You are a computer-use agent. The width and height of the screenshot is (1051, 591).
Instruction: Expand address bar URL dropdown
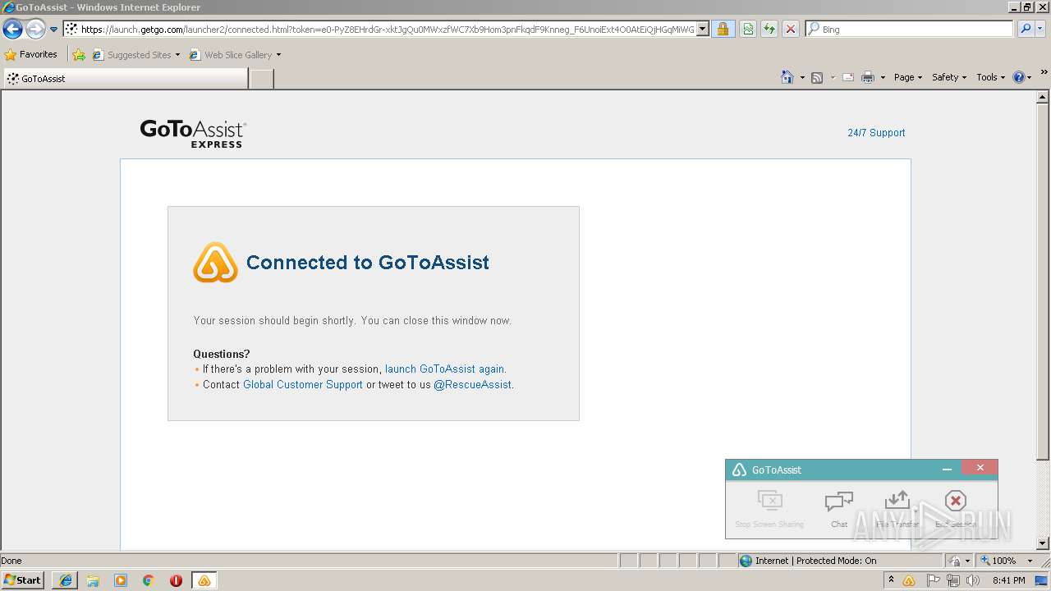pos(703,29)
